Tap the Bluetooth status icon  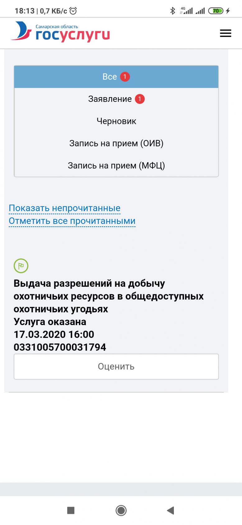[173, 11]
